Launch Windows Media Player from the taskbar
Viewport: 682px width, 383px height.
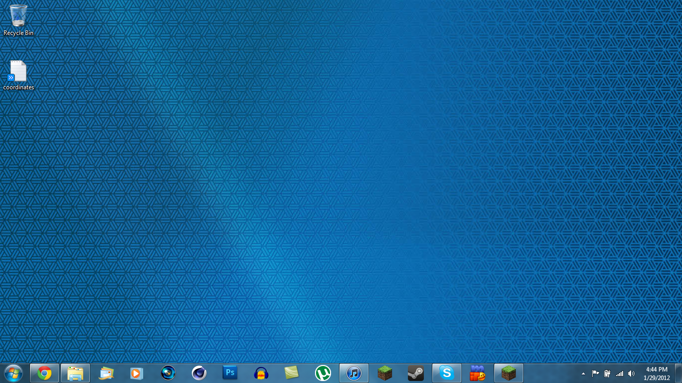(x=137, y=373)
